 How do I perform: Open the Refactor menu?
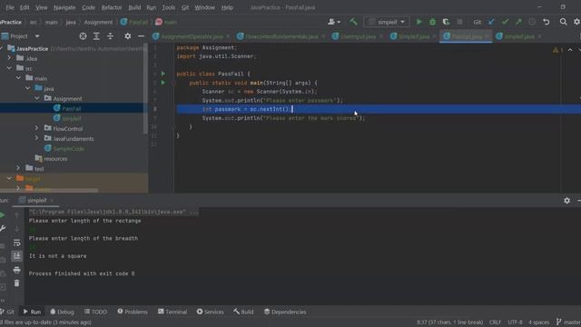coord(112,7)
